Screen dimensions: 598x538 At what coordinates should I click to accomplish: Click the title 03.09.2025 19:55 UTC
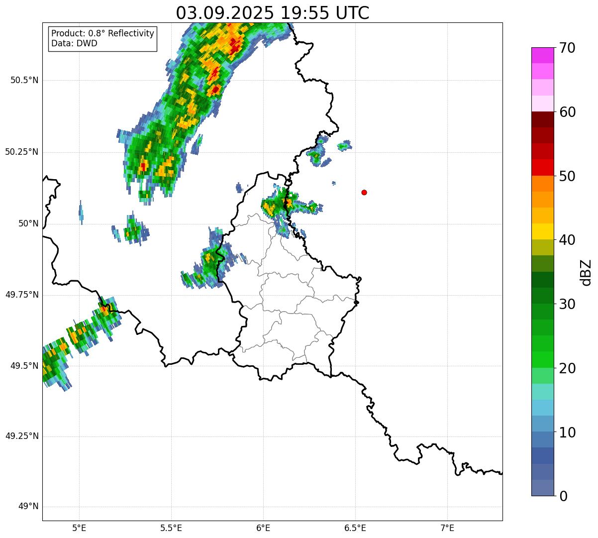[273, 13]
